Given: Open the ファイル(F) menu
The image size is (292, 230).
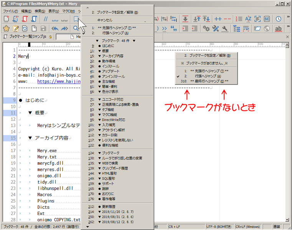Looking at the screenshot, I should 10,11.
